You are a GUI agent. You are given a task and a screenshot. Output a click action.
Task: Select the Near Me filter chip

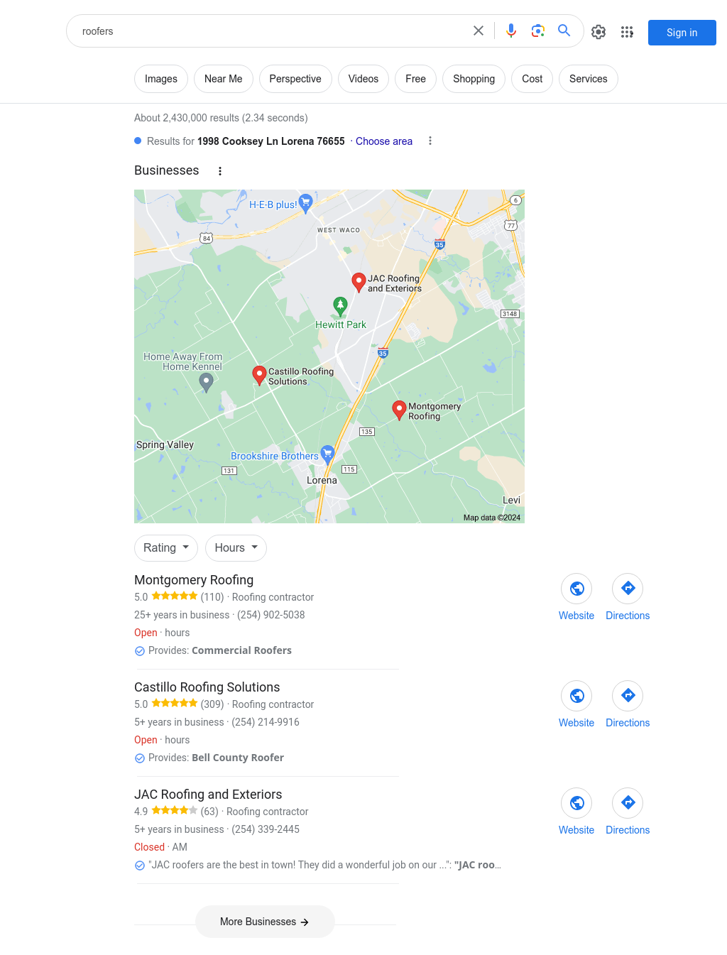pyautogui.click(x=224, y=79)
